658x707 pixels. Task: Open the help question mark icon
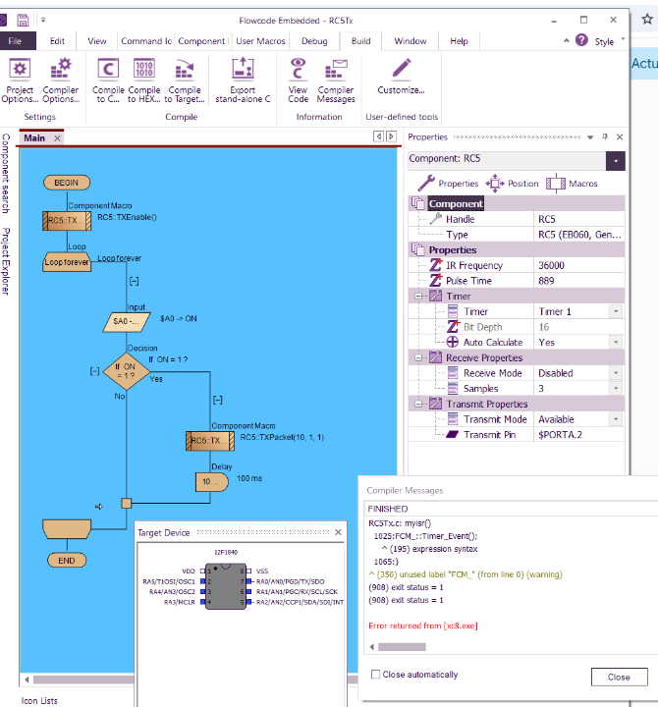pos(581,40)
